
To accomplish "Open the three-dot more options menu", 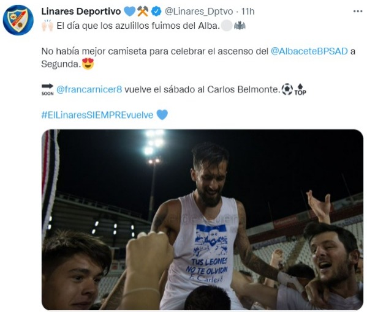I will pos(358,11).
